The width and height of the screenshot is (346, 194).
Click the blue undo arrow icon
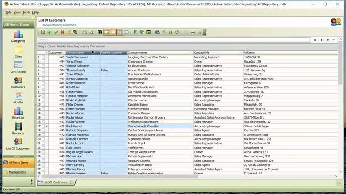tap(164, 32)
